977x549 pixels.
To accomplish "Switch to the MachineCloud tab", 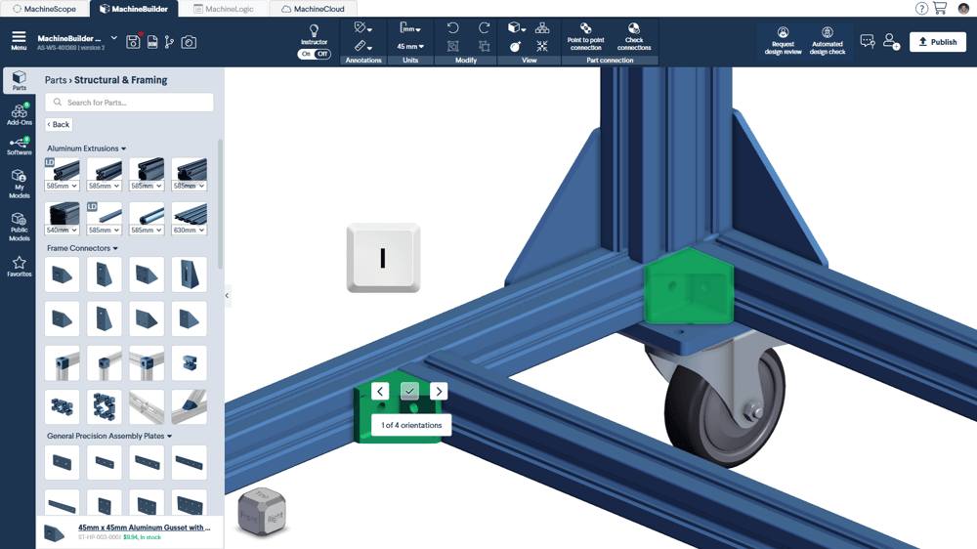I will coord(313,9).
